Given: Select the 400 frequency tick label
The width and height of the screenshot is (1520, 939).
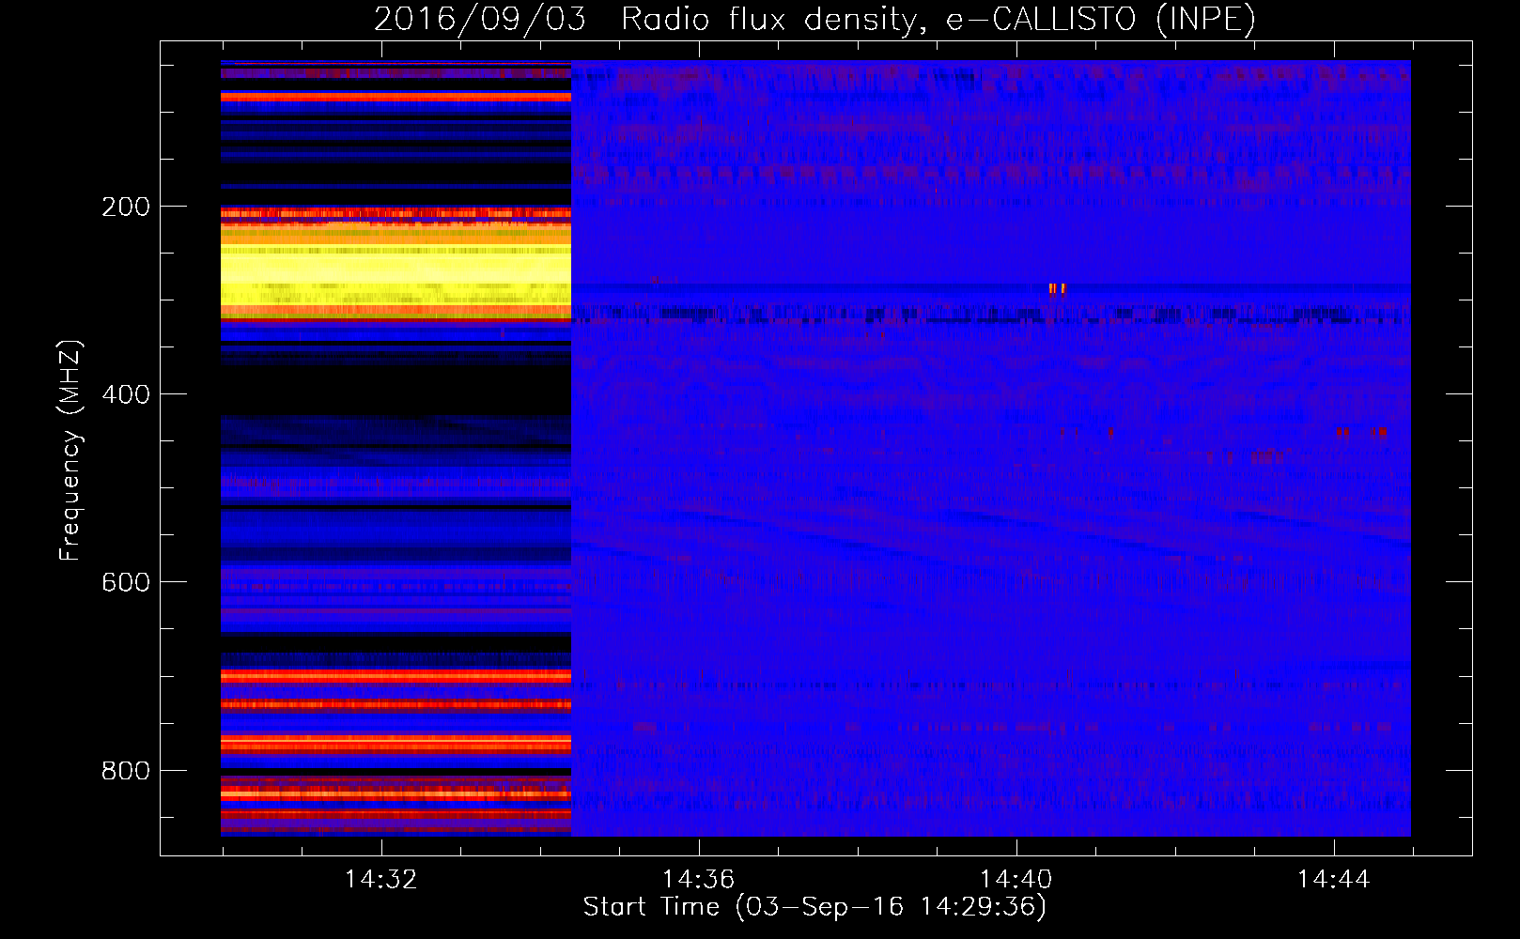Looking at the screenshot, I should 126,394.
